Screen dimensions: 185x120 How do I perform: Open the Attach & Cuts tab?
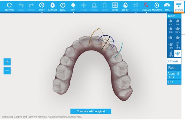[174, 75]
